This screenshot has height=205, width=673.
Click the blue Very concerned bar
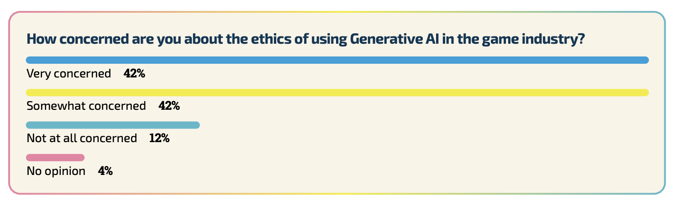pos(337,60)
